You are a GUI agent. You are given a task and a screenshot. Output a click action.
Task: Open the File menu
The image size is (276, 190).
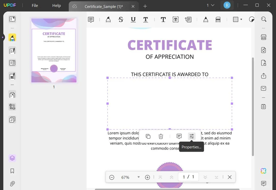tap(34, 5)
